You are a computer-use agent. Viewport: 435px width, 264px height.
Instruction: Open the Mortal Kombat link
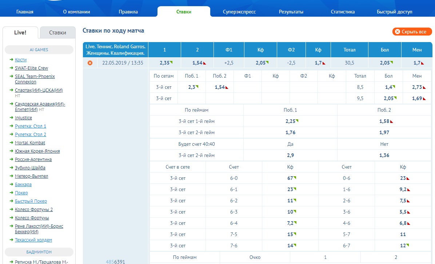tap(30, 143)
